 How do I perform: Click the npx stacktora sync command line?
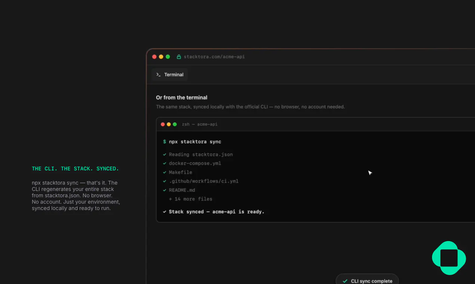coord(195,142)
